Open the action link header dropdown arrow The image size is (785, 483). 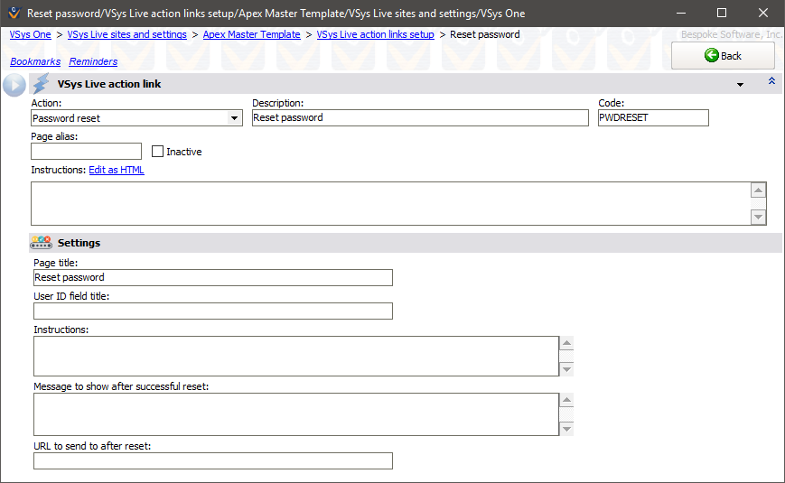740,85
